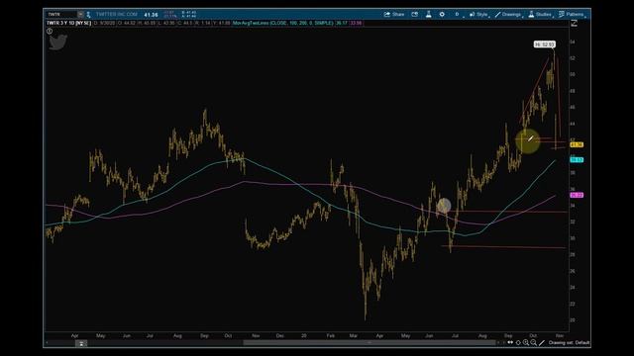Click the horizontal arrows pan icon
Image resolution: width=634 pixels, height=356 pixels.
tap(510, 343)
